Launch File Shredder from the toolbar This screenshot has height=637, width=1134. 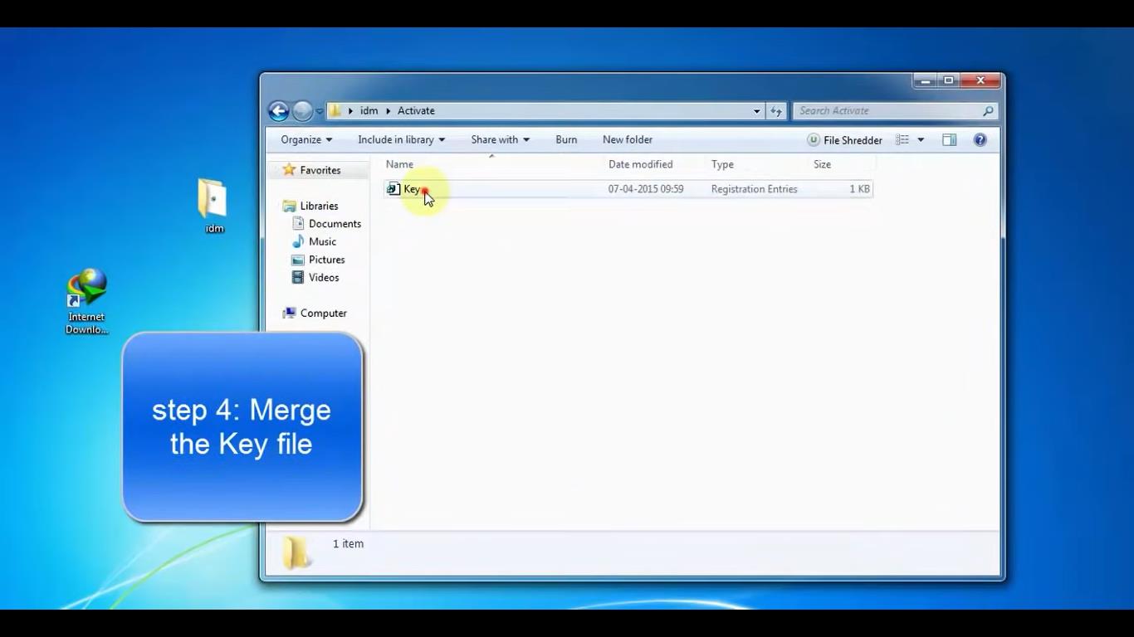tap(844, 140)
